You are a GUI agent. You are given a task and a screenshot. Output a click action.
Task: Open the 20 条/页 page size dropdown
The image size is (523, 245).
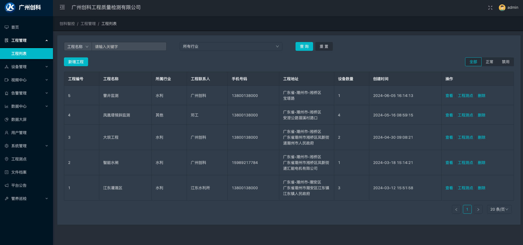pyautogui.click(x=499, y=209)
